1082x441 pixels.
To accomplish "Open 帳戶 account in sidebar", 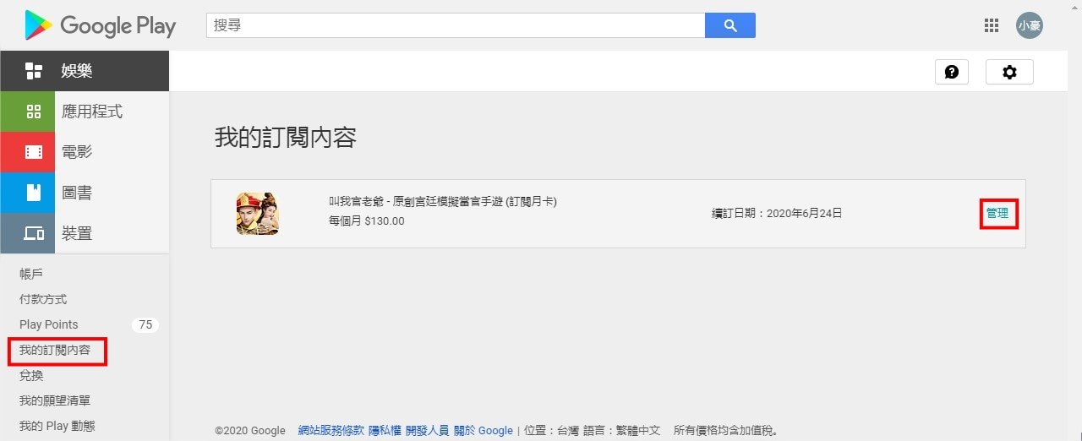I will click(x=31, y=274).
